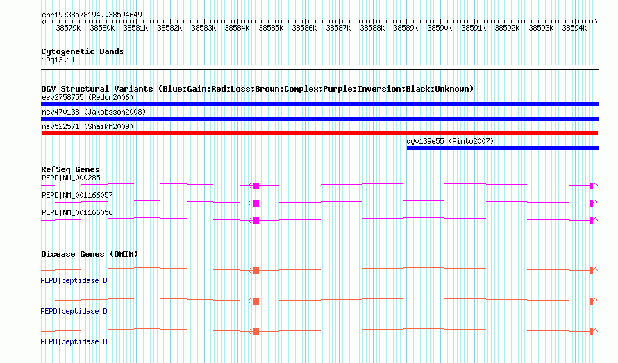Click the Cytogenetic Bands track title
This screenshot has height=363, width=618.
click(x=83, y=51)
